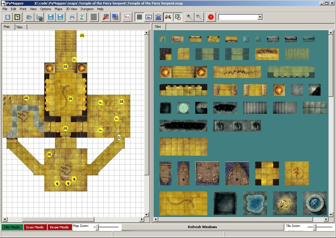Open the Print menu
Screen dimensions: 336x238
pyautogui.click(x=23, y=9)
